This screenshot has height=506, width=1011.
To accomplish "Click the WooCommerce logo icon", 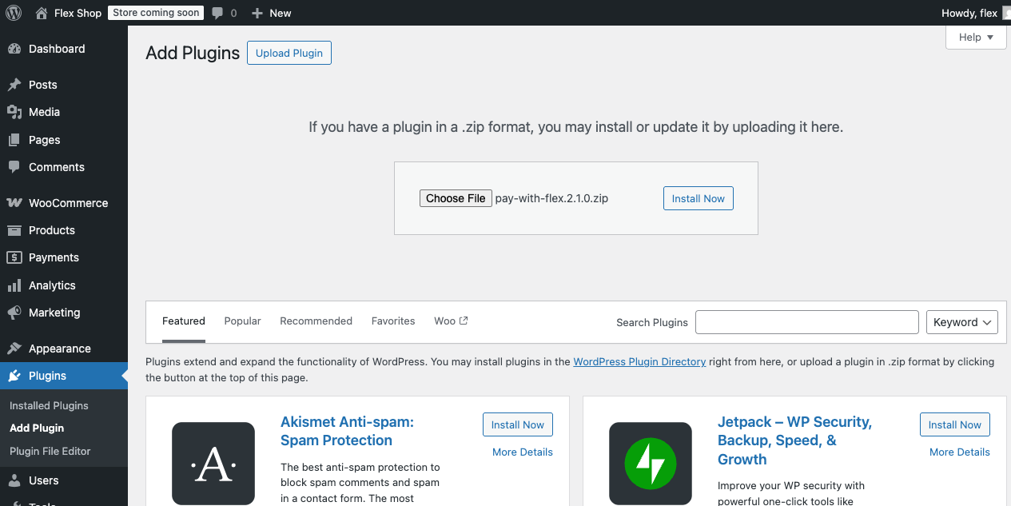I will point(14,203).
